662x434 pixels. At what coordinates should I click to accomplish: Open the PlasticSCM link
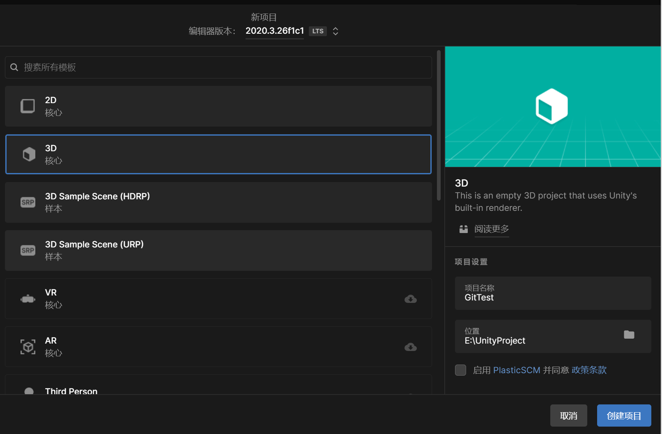517,370
